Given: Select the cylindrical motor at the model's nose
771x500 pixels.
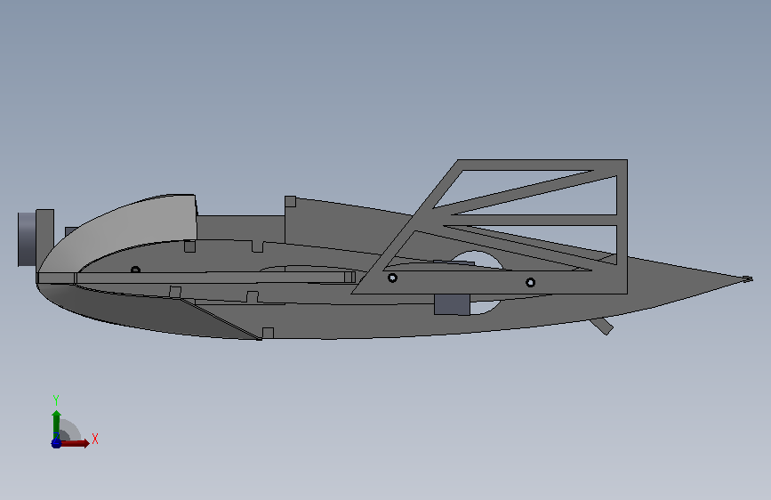Looking at the screenshot, I should 27,239.
